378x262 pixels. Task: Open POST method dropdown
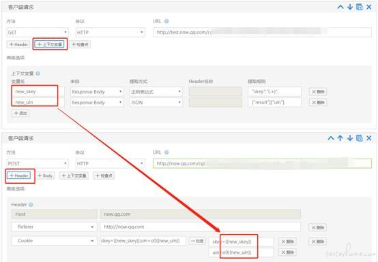38,163
